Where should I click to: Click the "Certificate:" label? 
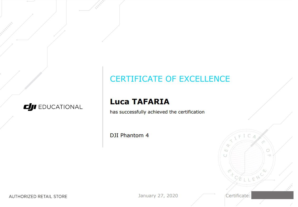(238, 196)
